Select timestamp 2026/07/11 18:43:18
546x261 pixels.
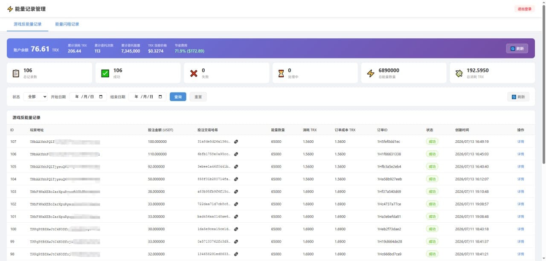[472, 229]
